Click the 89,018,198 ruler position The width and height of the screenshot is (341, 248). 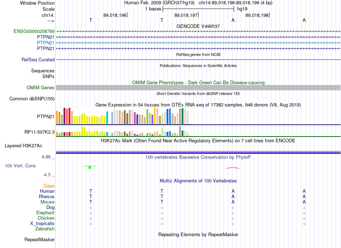[x=257, y=15]
